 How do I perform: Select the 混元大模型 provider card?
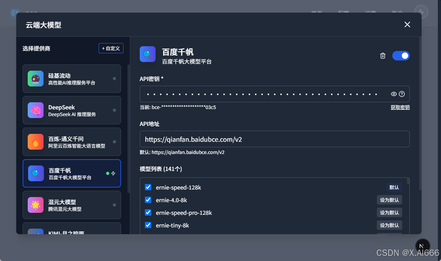[72, 205]
